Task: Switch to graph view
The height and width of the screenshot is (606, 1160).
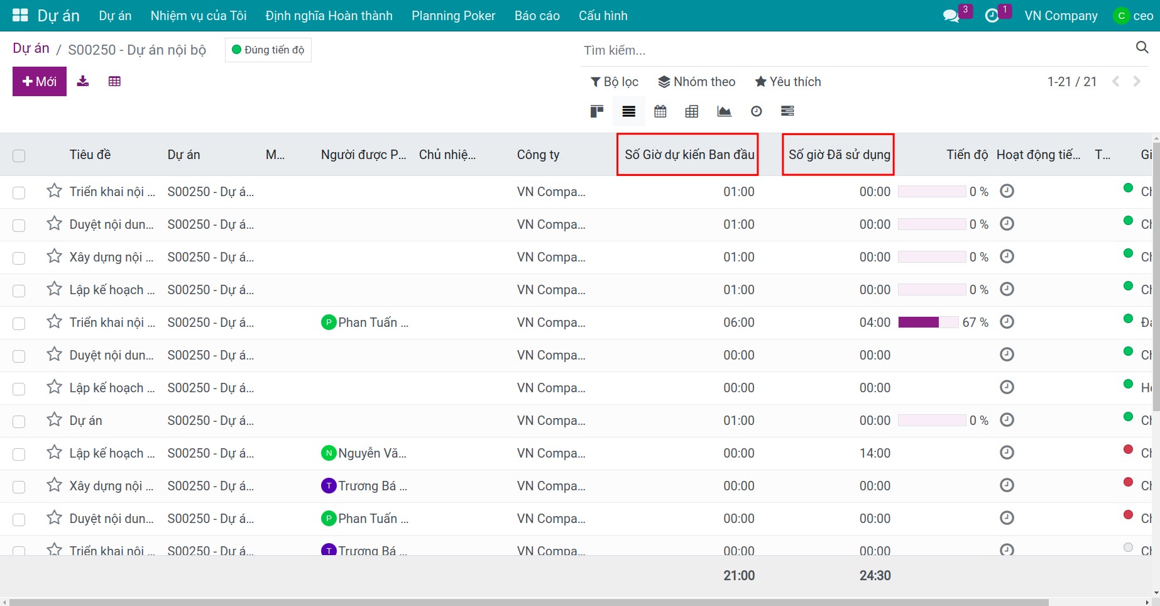Action: tap(724, 111)
